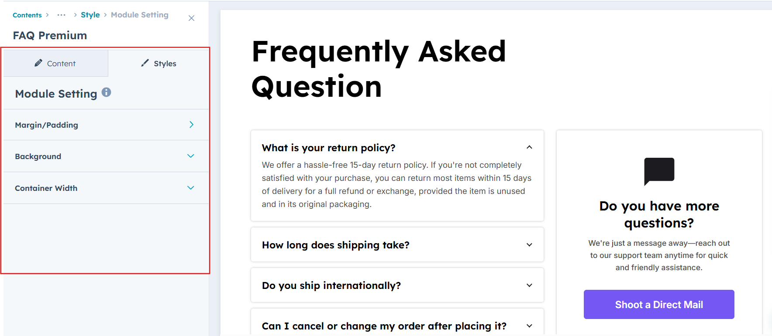Click the Shoot a Direct Mail button

pos(658,305)
